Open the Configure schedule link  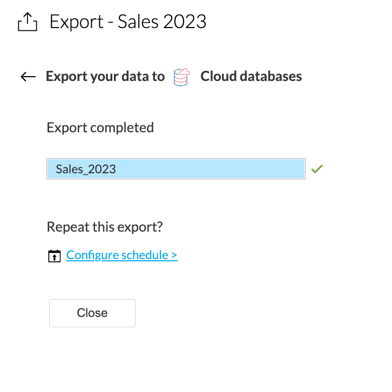pyautogui.click(x=121, y=255)
